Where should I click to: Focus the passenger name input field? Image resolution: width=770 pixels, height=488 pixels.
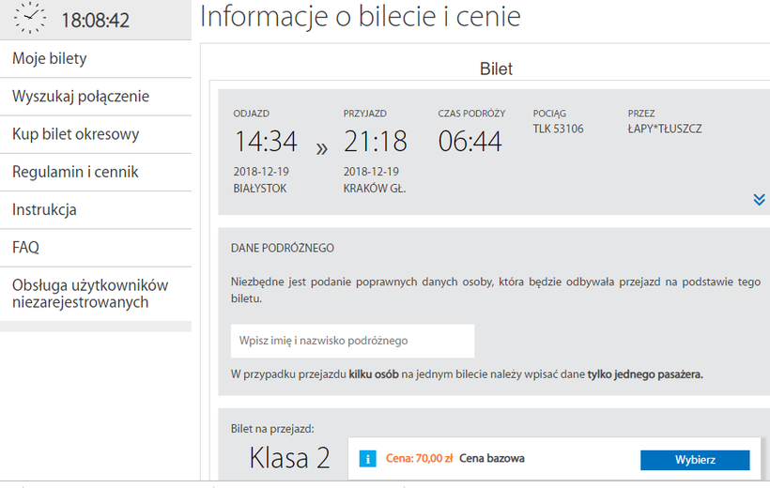[352, 341]
